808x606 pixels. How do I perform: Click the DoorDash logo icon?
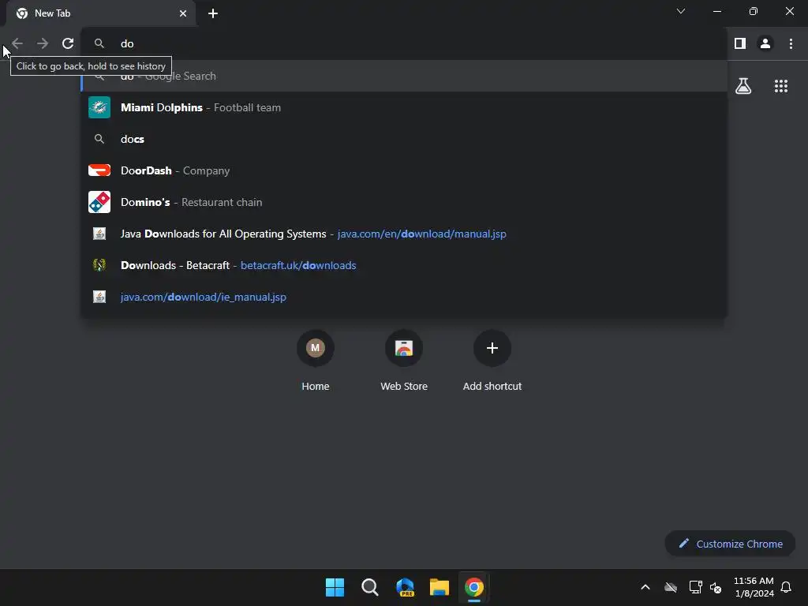[x=99, y=170]
